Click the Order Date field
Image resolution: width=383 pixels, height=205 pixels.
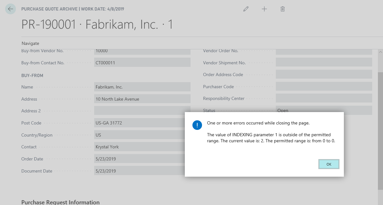[x=139, y=159]
